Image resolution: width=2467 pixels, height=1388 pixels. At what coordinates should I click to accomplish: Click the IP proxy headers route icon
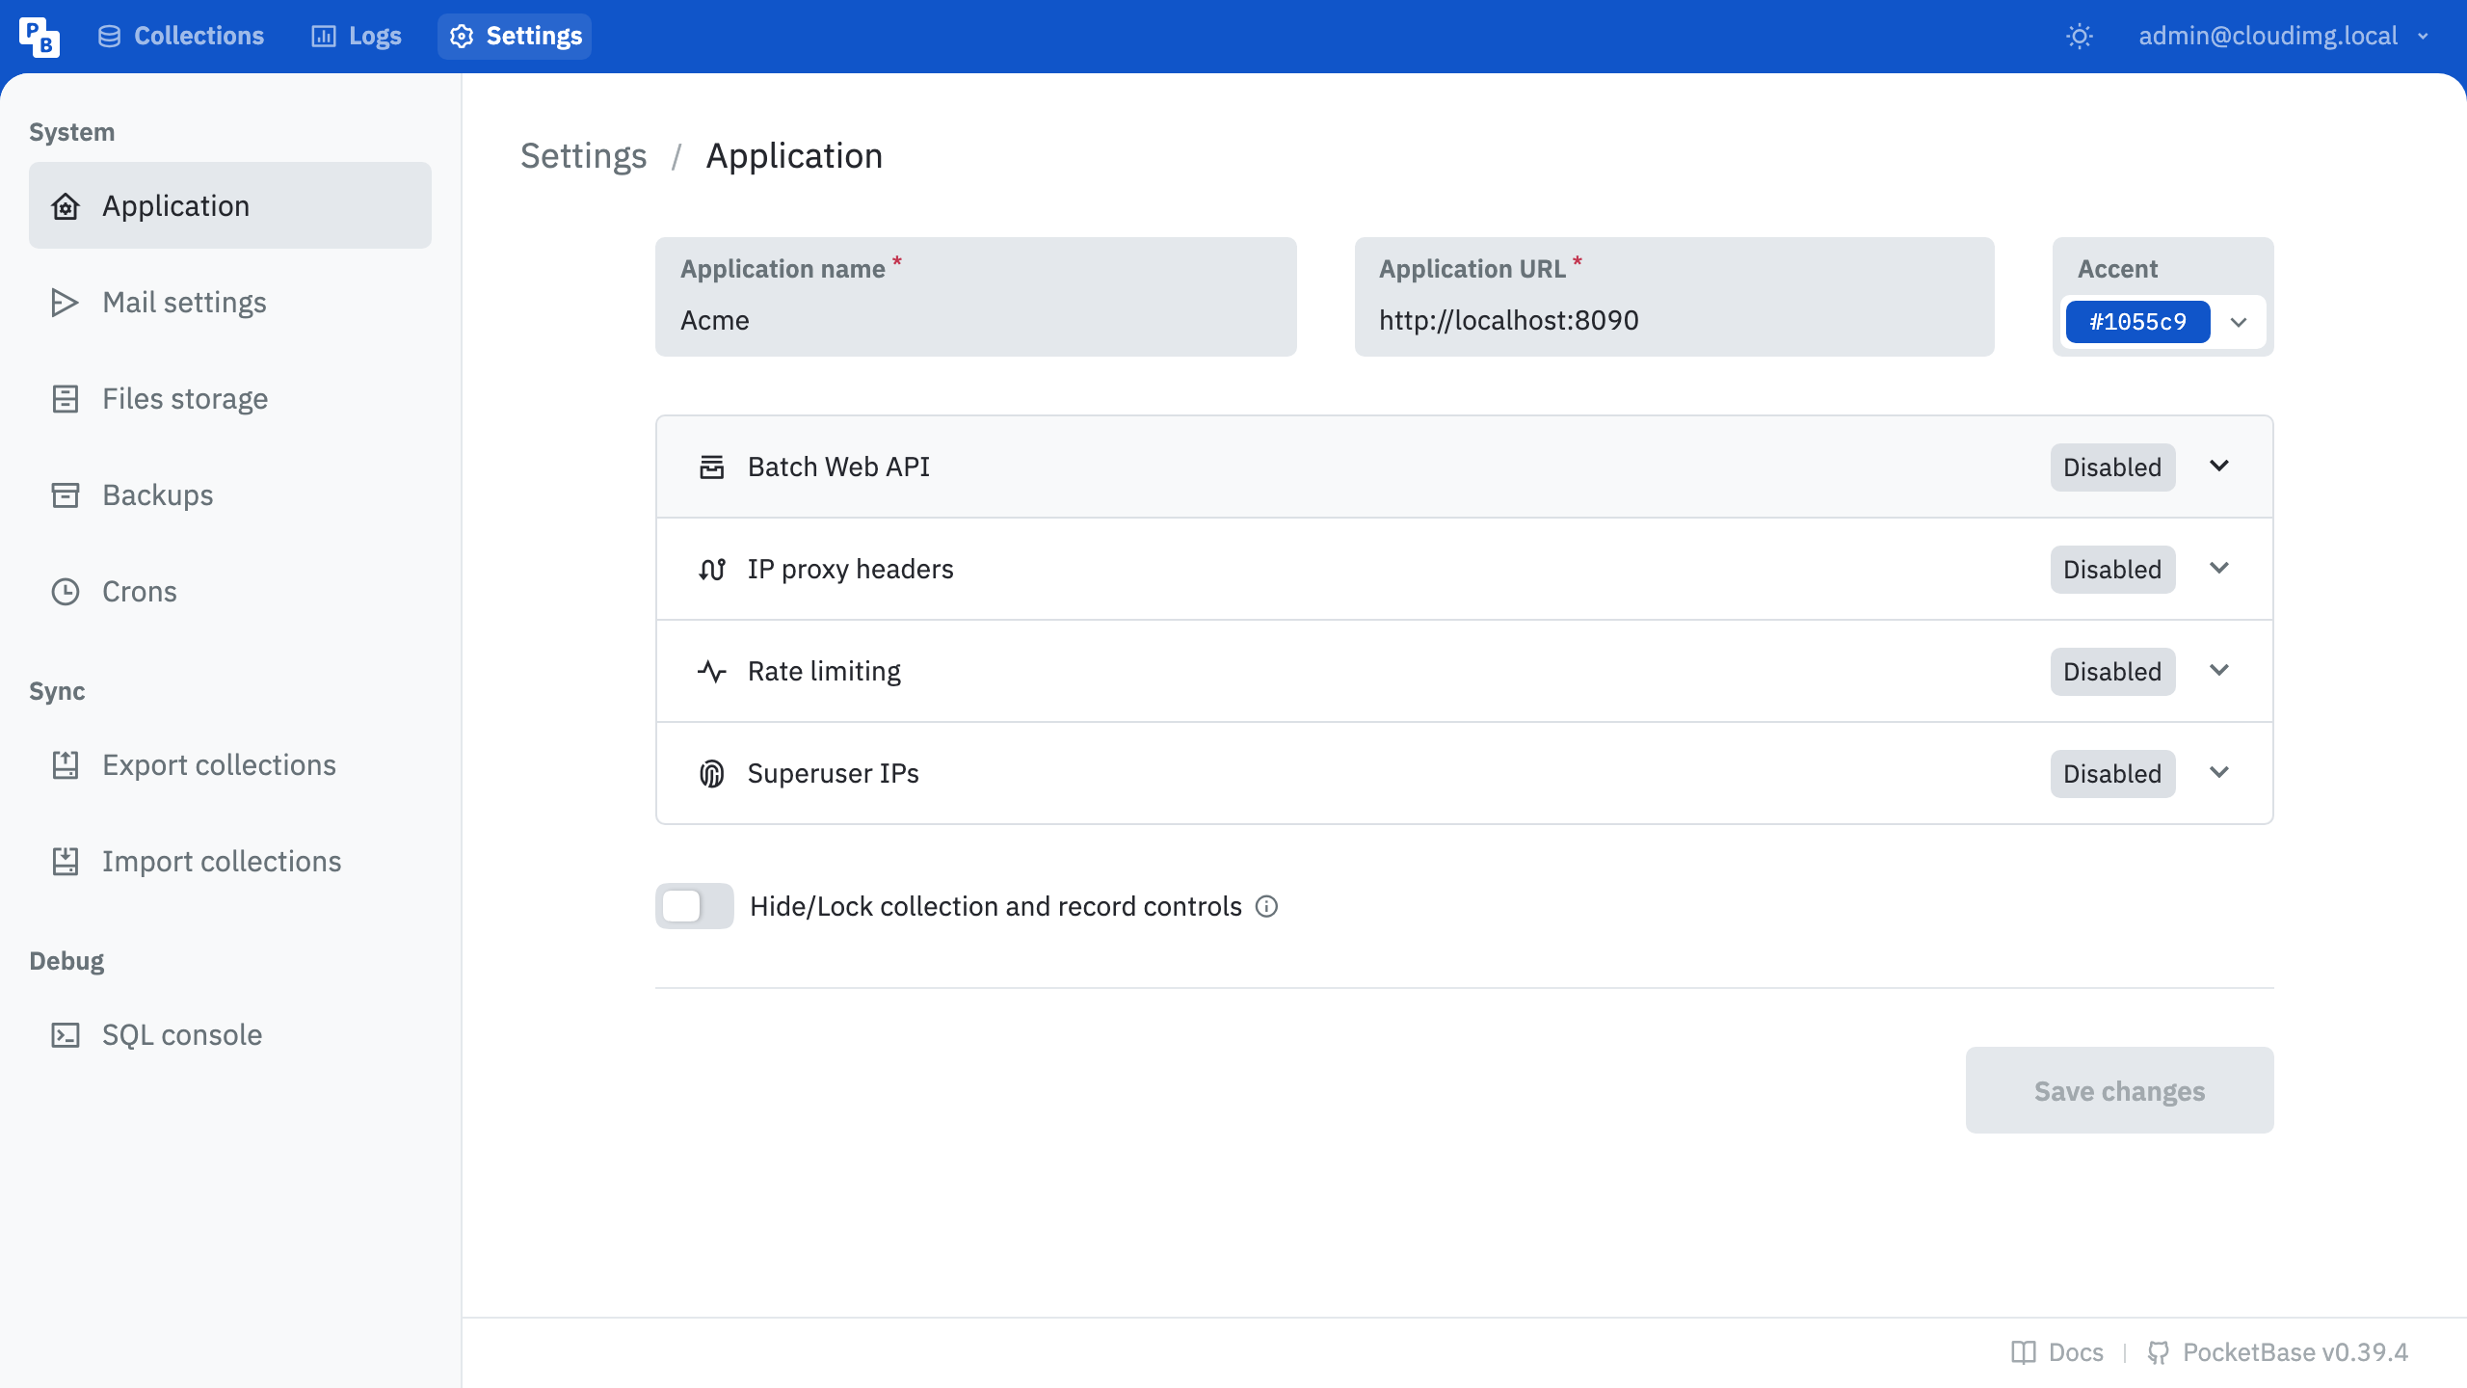tap(712, 570)
